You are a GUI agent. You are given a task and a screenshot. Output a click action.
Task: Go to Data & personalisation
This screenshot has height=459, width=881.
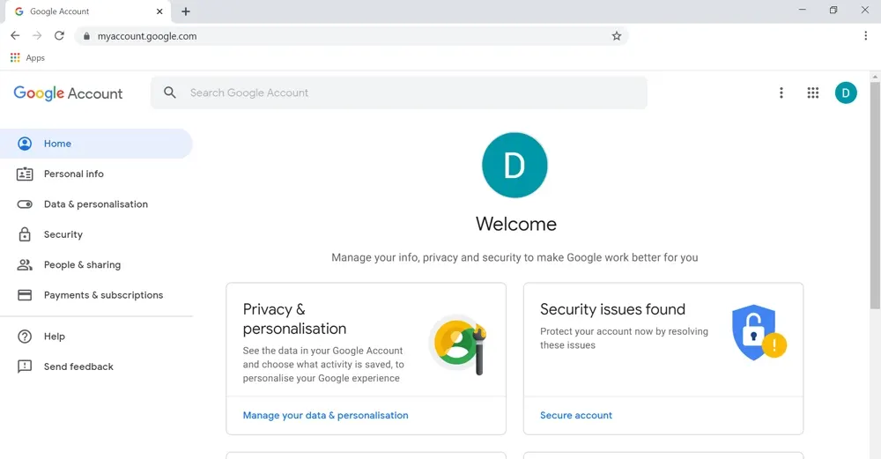pos(96,204)
